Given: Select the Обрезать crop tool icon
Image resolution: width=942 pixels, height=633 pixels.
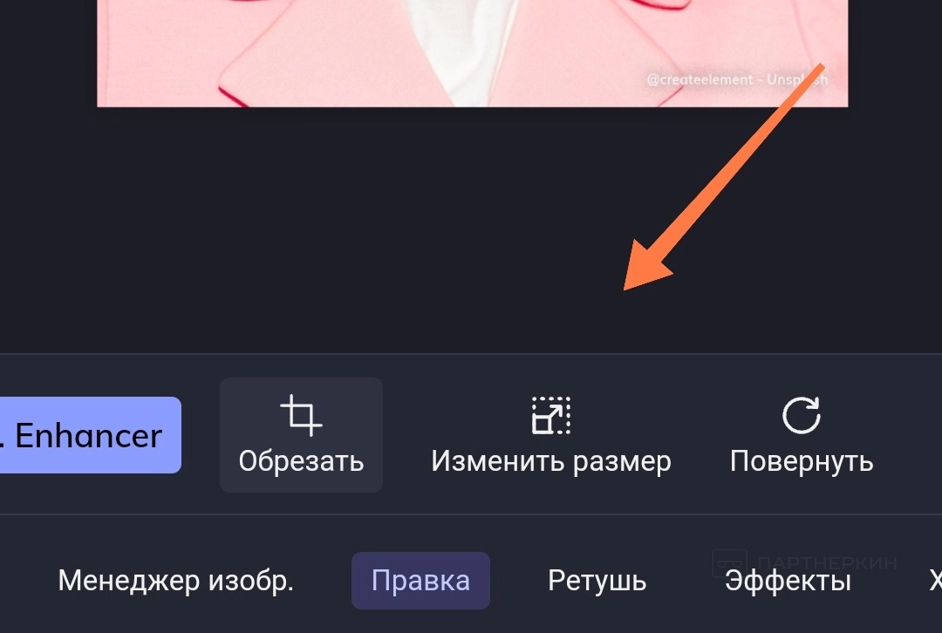Looking at the screenshot, I should 301,414.
